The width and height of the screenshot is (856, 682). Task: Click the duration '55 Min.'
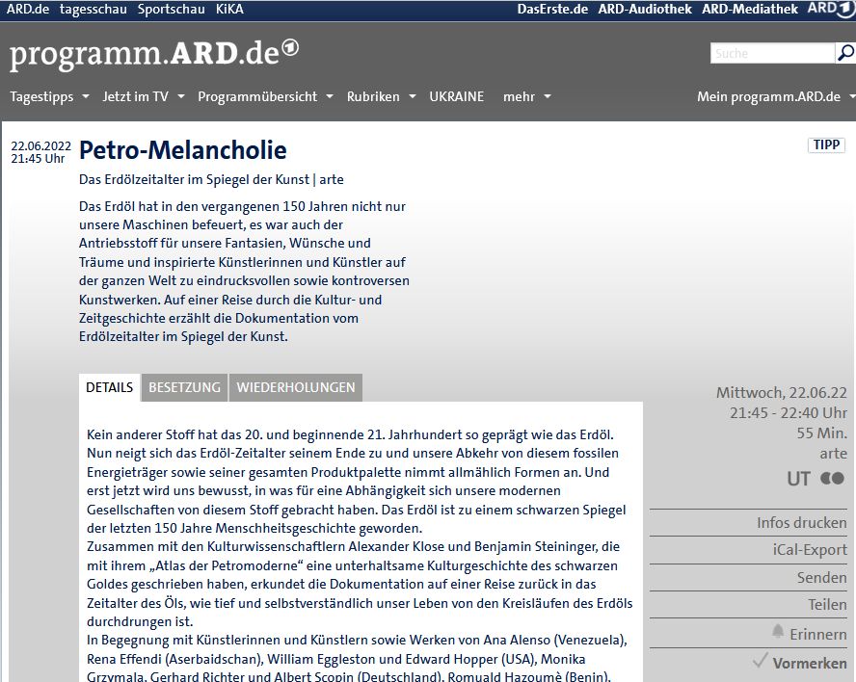(x=821, y=433)
